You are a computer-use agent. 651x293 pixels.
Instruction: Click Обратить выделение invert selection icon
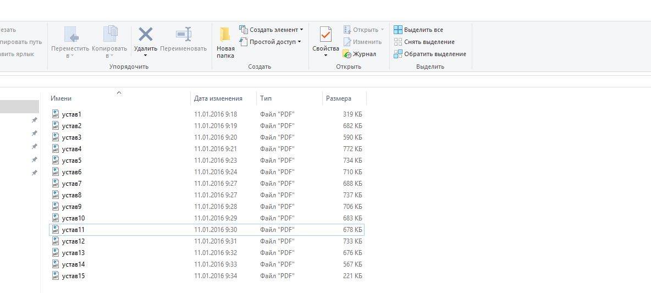(x=398, y=54)
